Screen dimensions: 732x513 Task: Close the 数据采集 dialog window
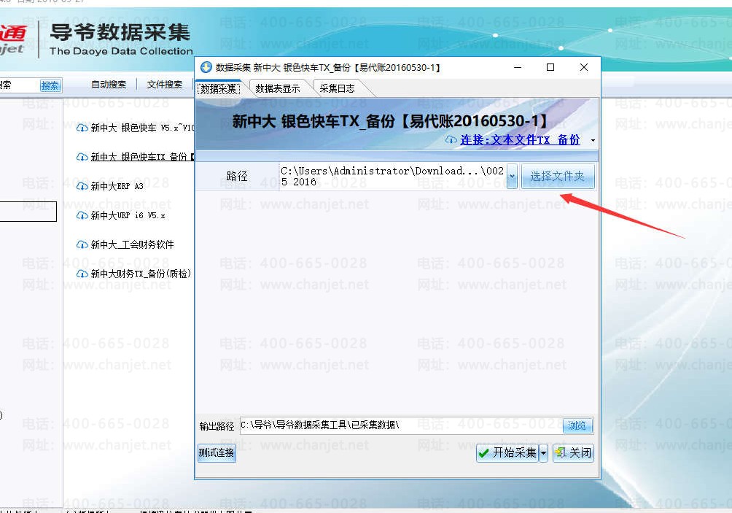point(583,67)
